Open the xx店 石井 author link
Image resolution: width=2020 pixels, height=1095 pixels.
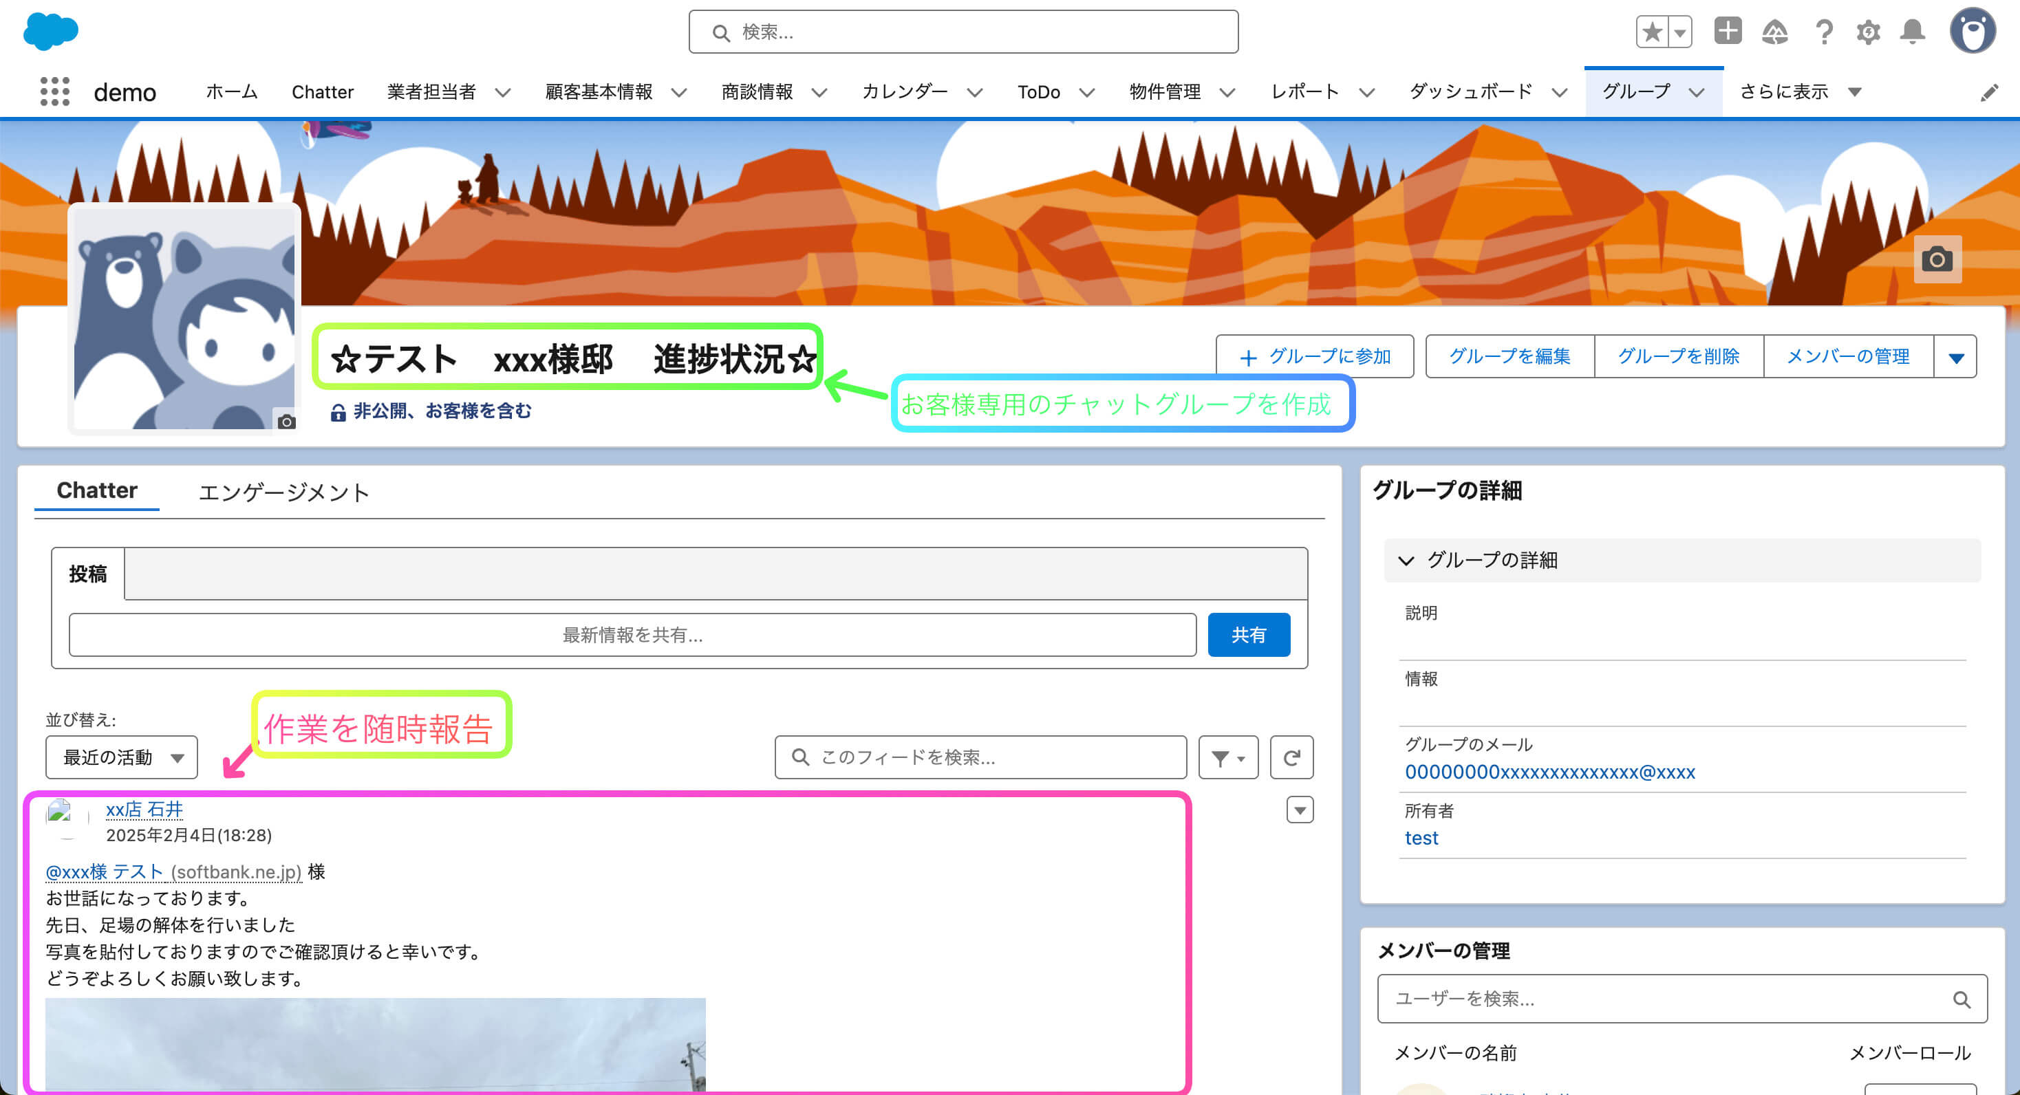[144, 810]
